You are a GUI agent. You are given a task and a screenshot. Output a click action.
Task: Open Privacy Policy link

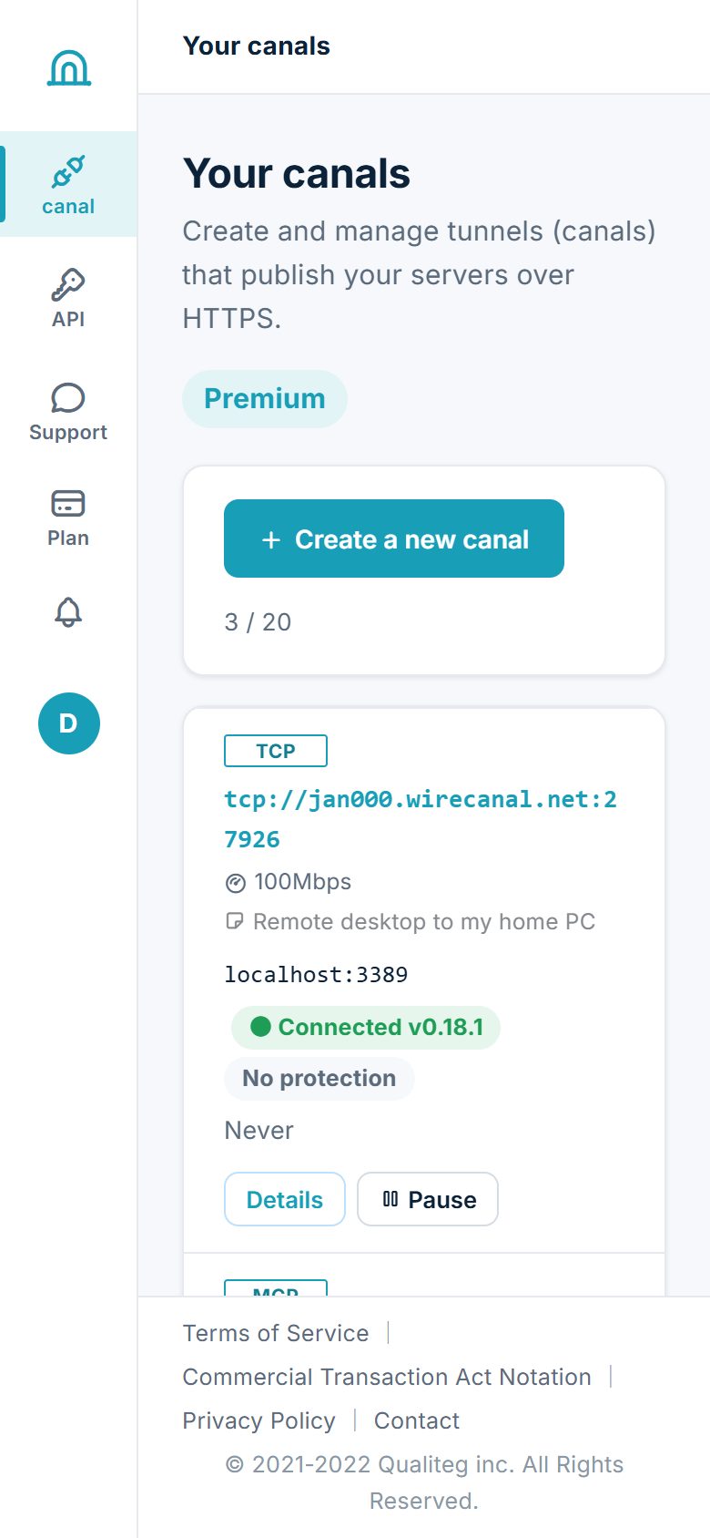coord(259,1420)
